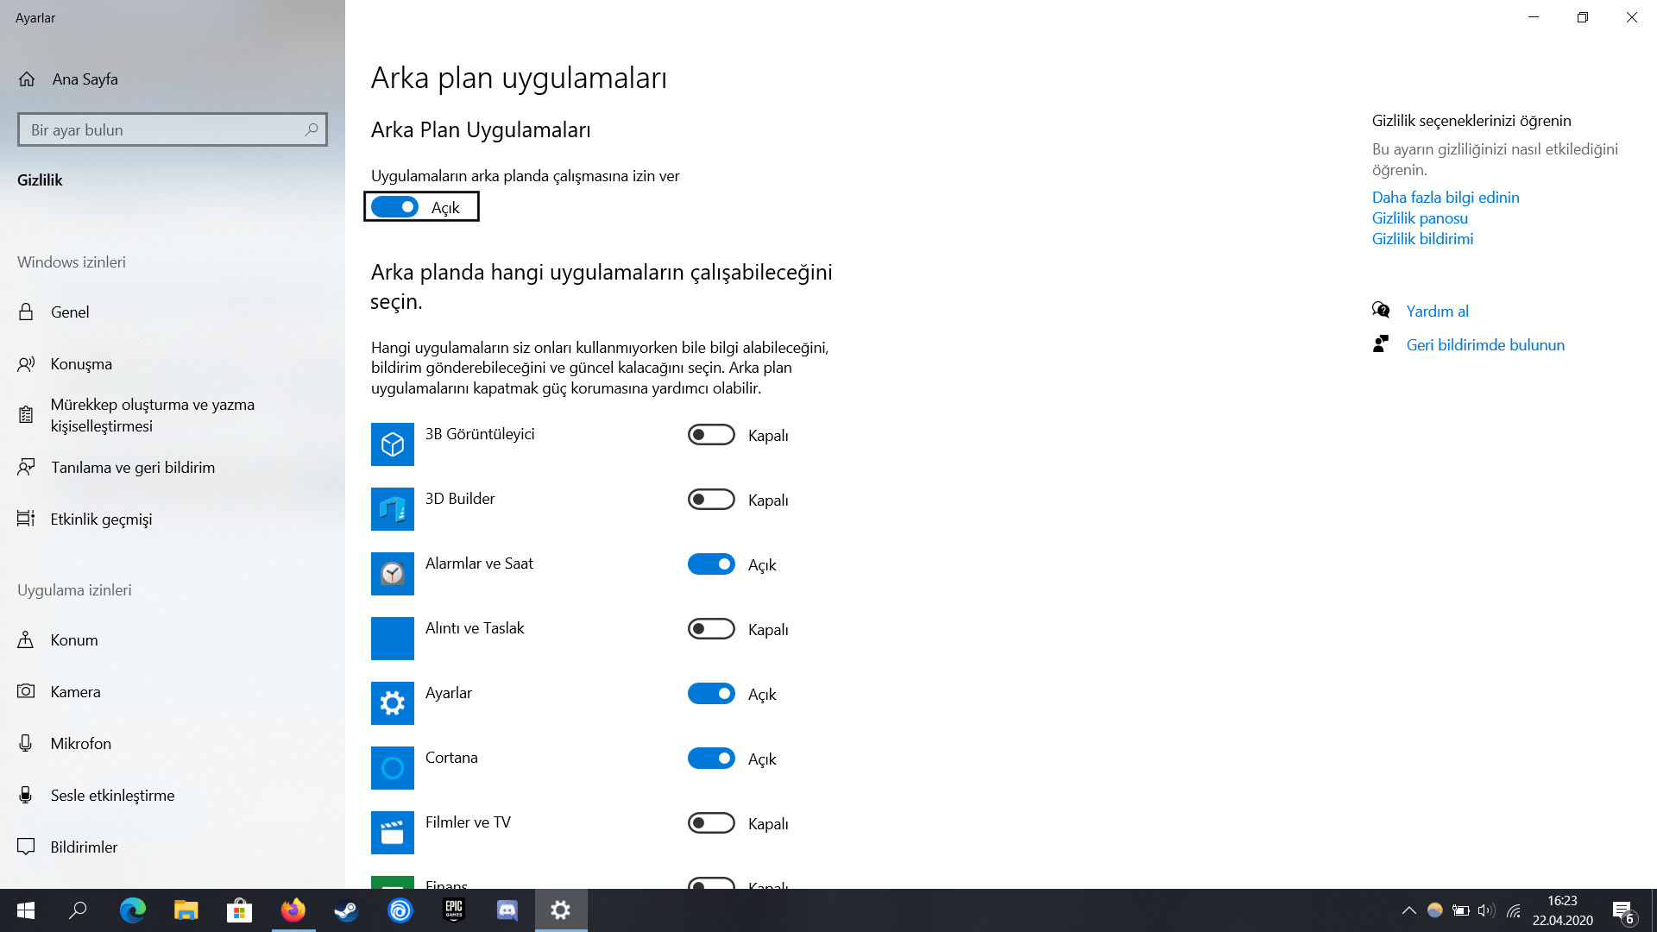Image resolution: width=1657 pixels, height=932 pixels.
Task: Turn on the Alıntı ve Taslak toggle
Action: click(x=711, y=629)
